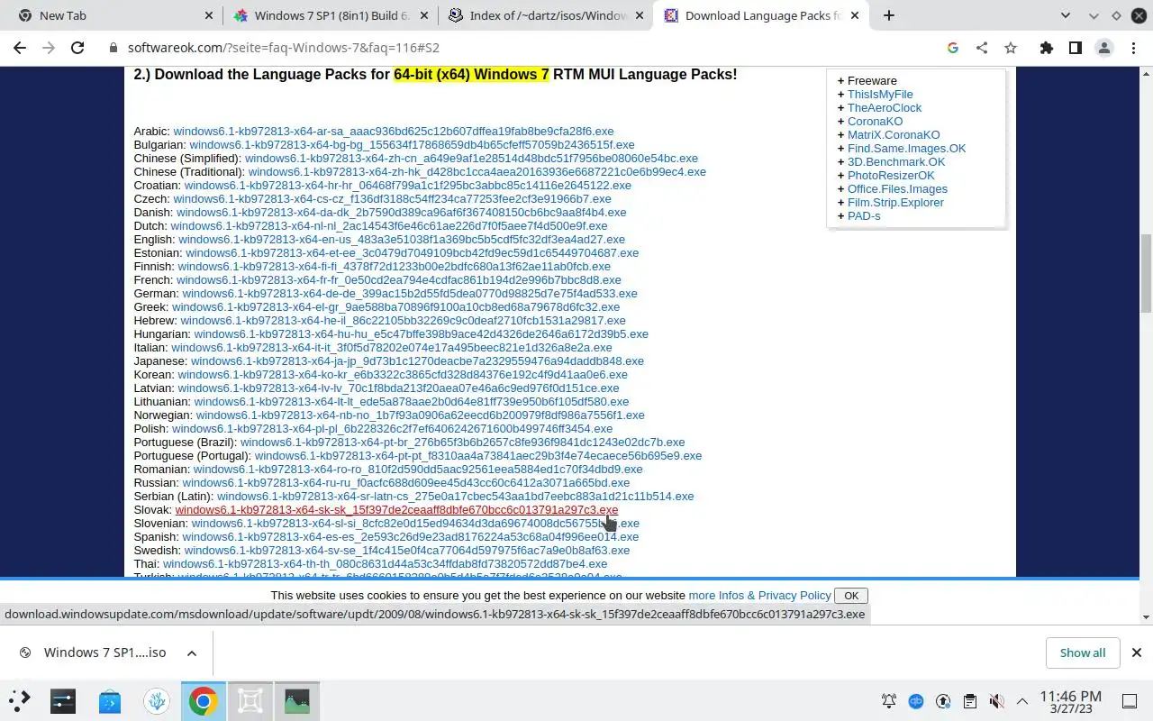
Task: View site information via padlock icon
Action: [113, 48]
